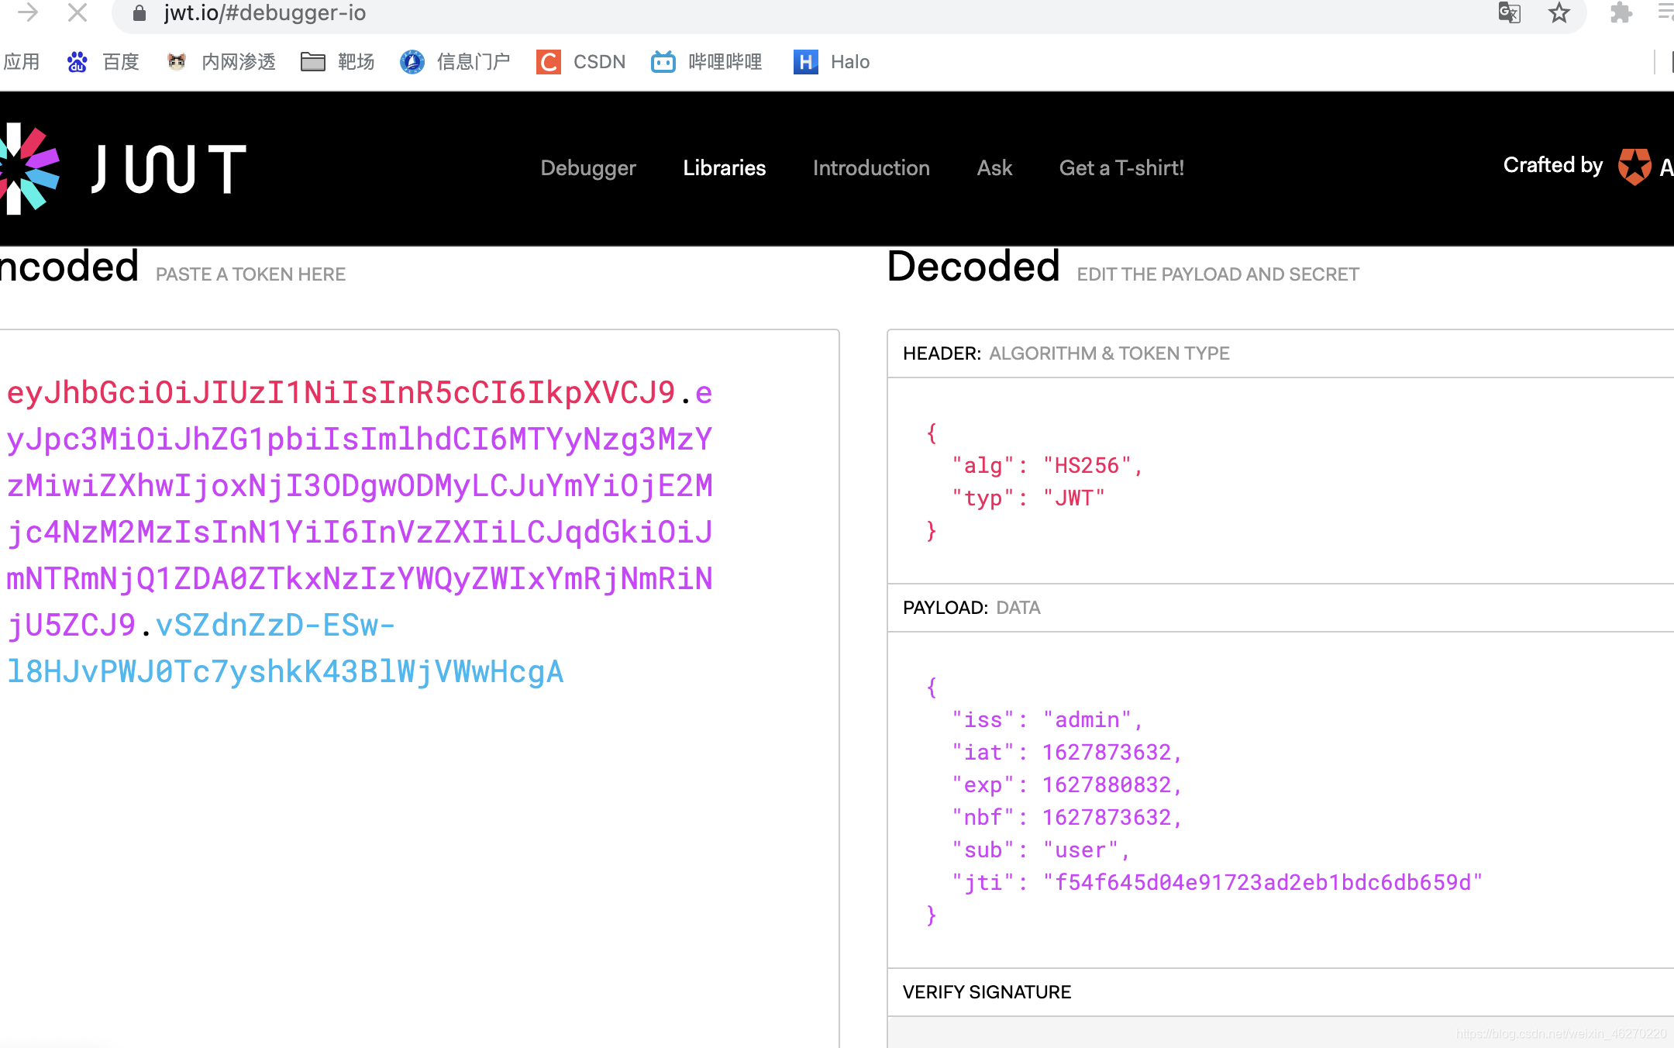Image resolution: width=1674 pixels, height=1048 pixels.
Task: Go to the Libraries nav item
Action: point(724,168)
